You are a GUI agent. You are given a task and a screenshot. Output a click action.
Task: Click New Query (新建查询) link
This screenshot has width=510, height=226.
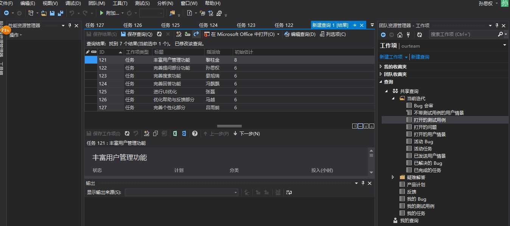pos(420,57)
